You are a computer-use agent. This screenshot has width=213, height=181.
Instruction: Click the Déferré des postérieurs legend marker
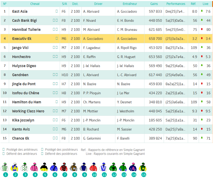[42, 154]
